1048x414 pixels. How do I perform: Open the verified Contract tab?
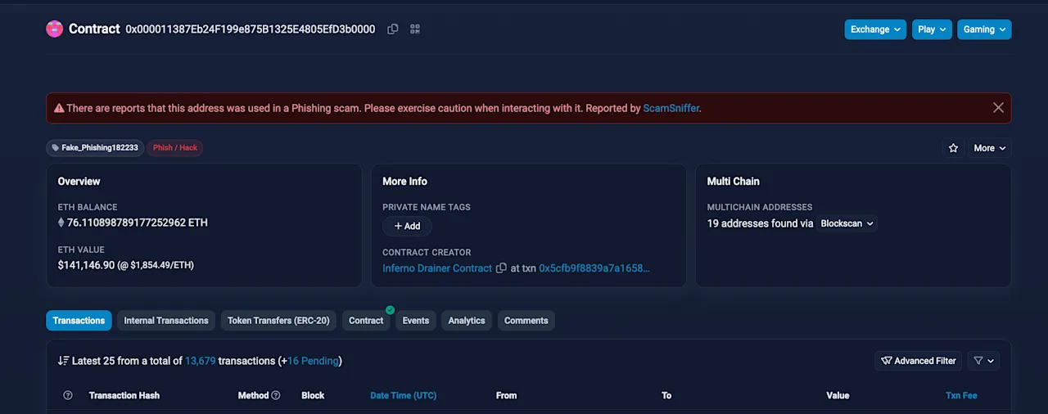tap(366, 321)
